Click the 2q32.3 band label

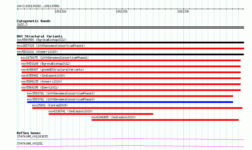coord(22,24)
